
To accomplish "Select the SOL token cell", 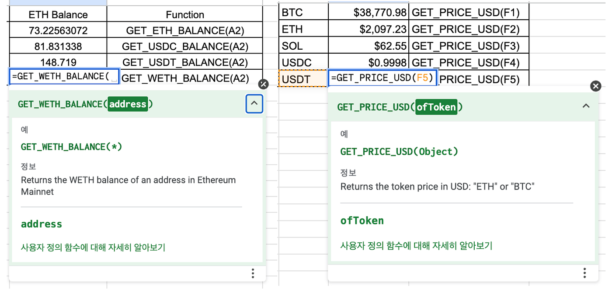I will (x=303, y=46).
